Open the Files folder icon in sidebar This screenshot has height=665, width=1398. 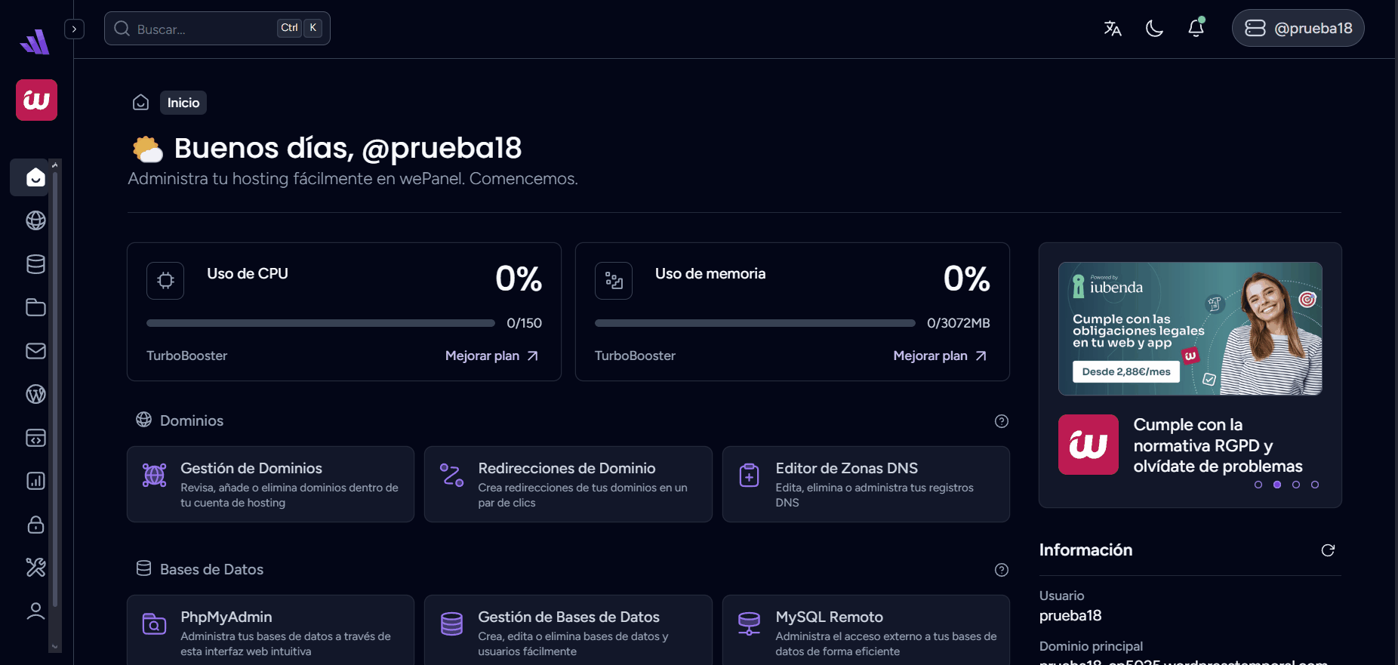pos(35,307)
